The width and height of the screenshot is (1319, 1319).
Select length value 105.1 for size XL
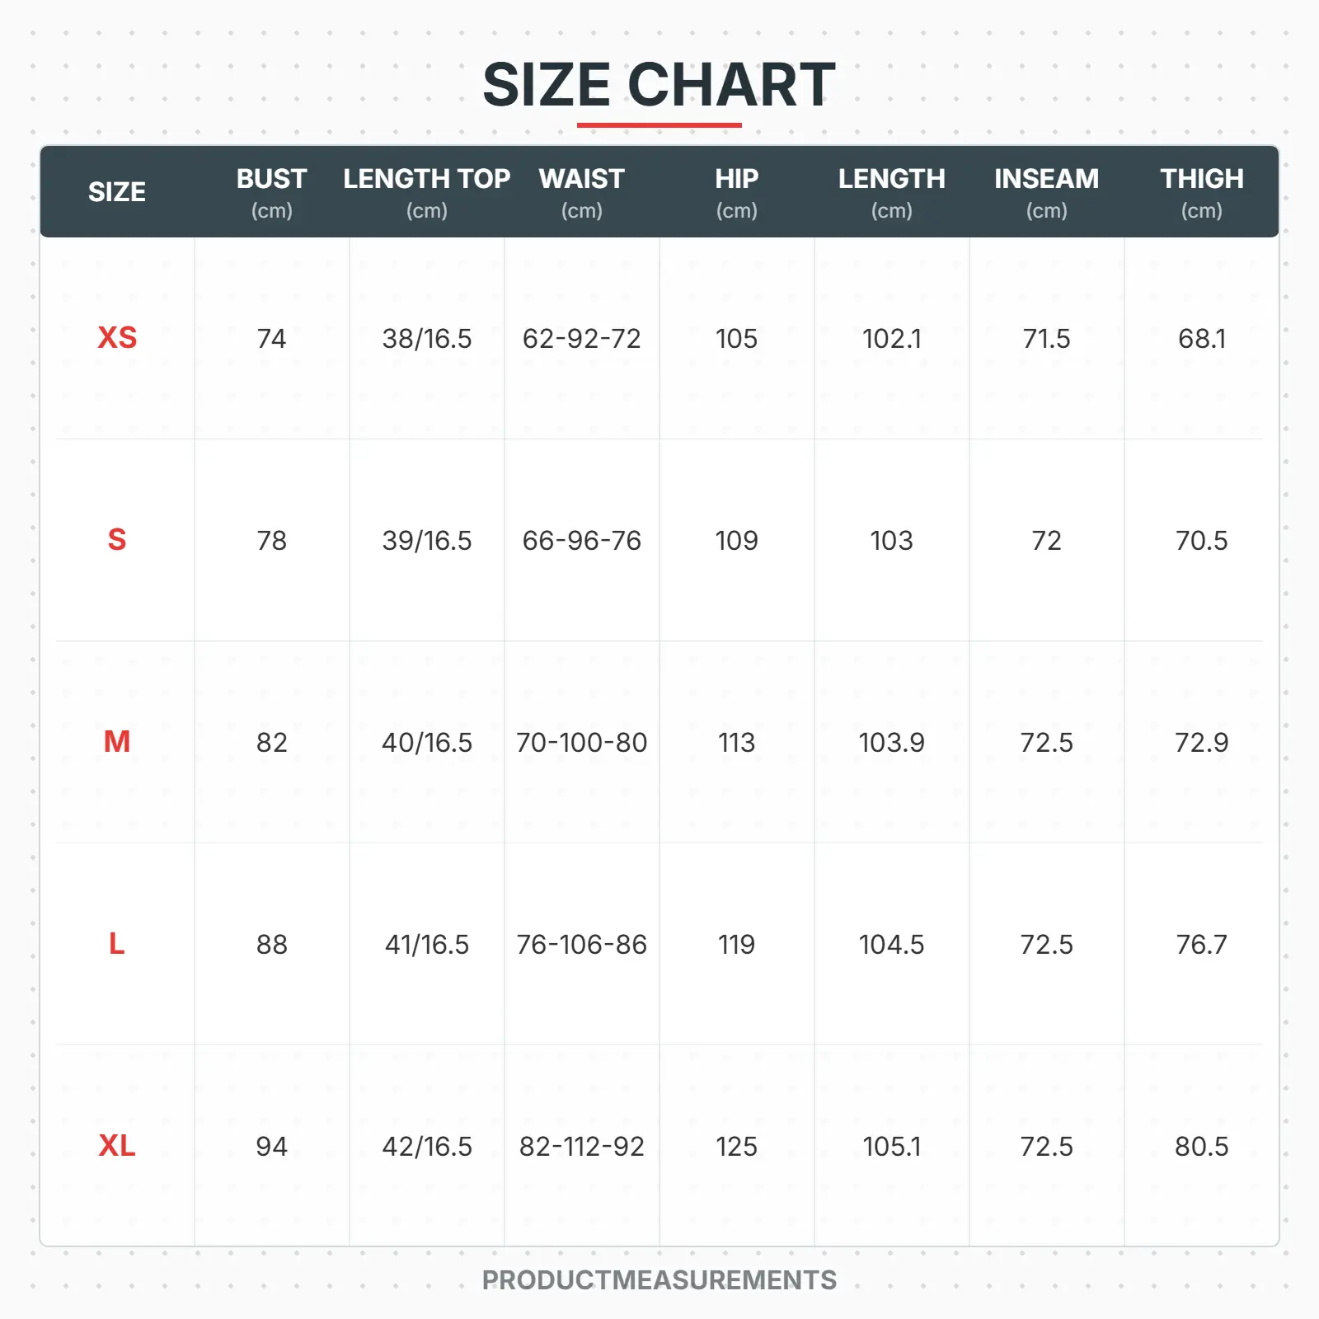pos(891,1146)
